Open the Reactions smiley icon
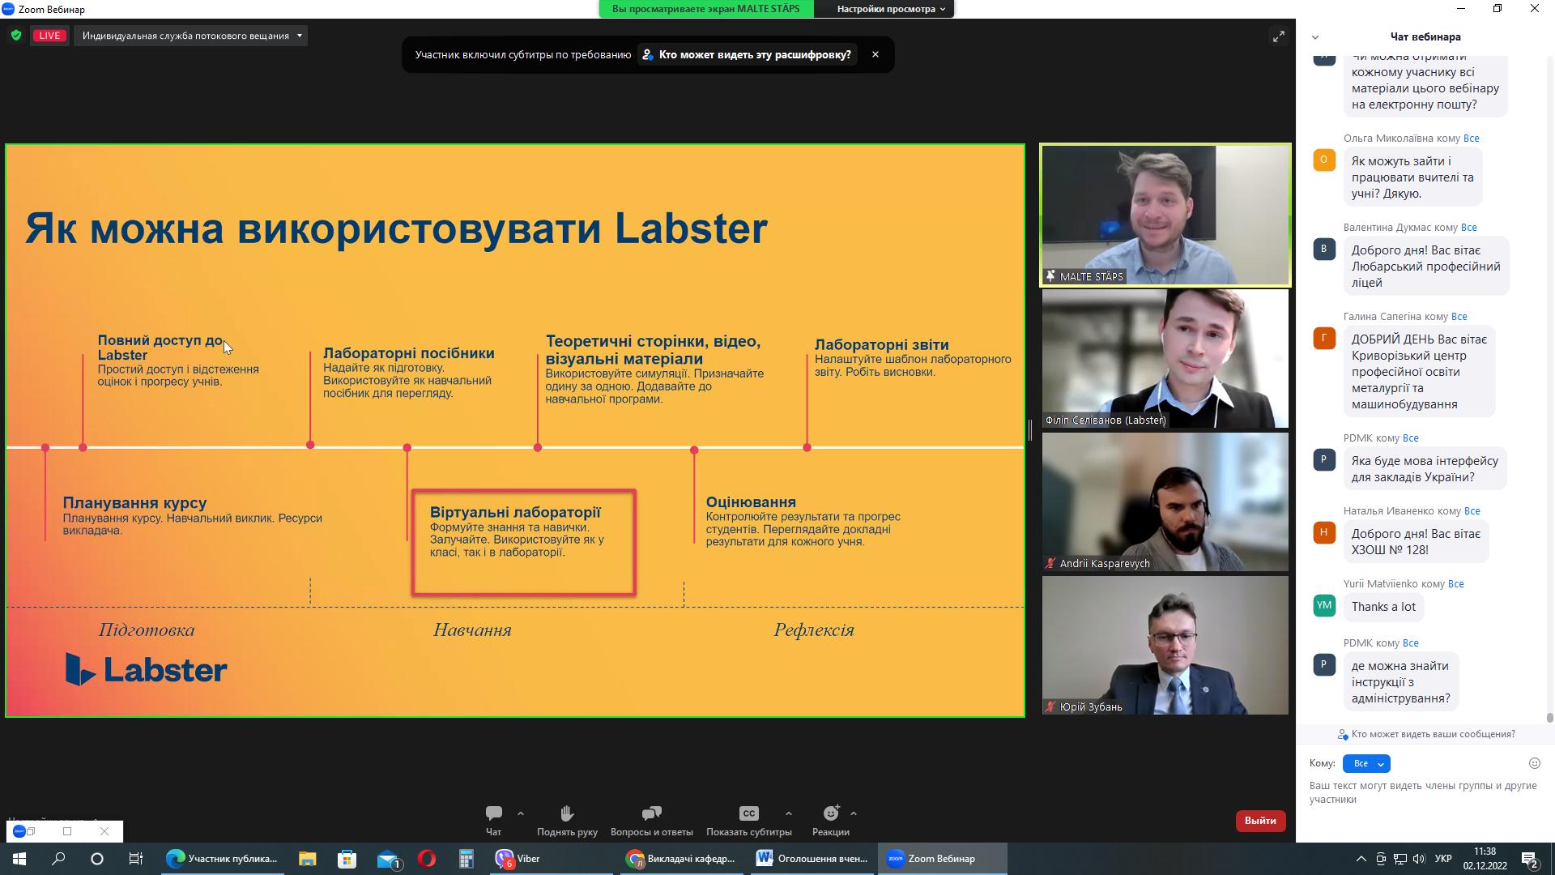The height and width of the screenshot is (875, 1555). click(x=830, y=813)
